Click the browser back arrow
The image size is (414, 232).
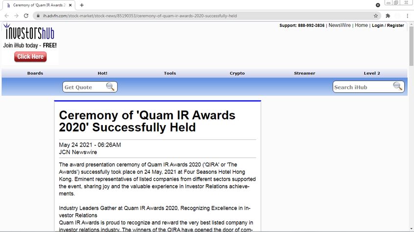pos(6,16)
